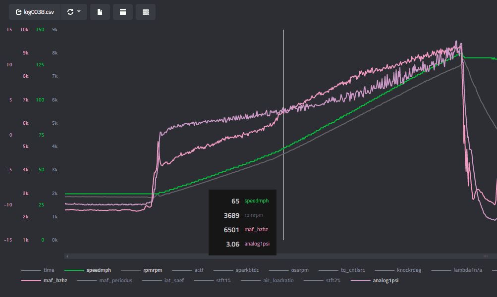The width and height of the screenshot is (497, 297).
Task: Open the log0038.csv file button
Action: coord(34,12)
